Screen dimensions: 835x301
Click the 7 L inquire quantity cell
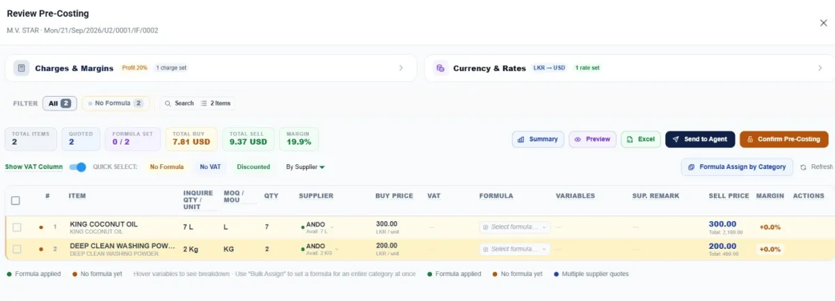(x=189, y=227)
